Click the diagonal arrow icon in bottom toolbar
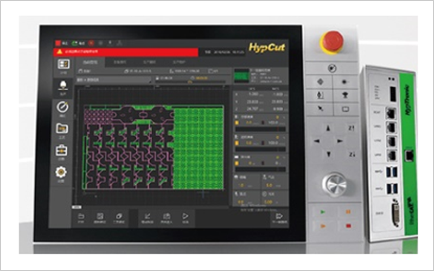The image size is (434, 271). (x=148, y=216)
